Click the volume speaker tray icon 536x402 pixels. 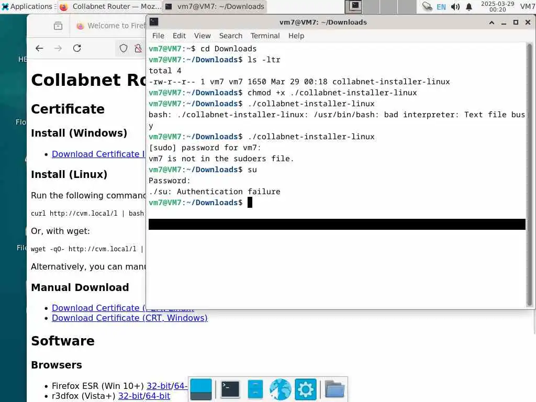click(455, 7)
